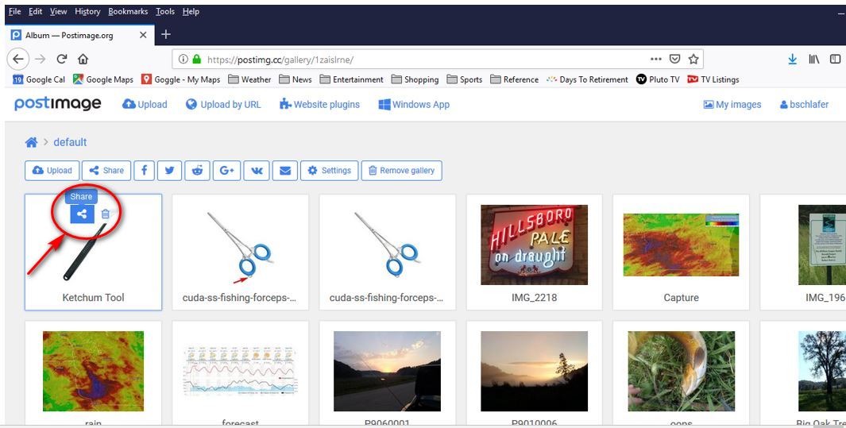Select the Album — Postimage.org tab

(x=80, y=35)
